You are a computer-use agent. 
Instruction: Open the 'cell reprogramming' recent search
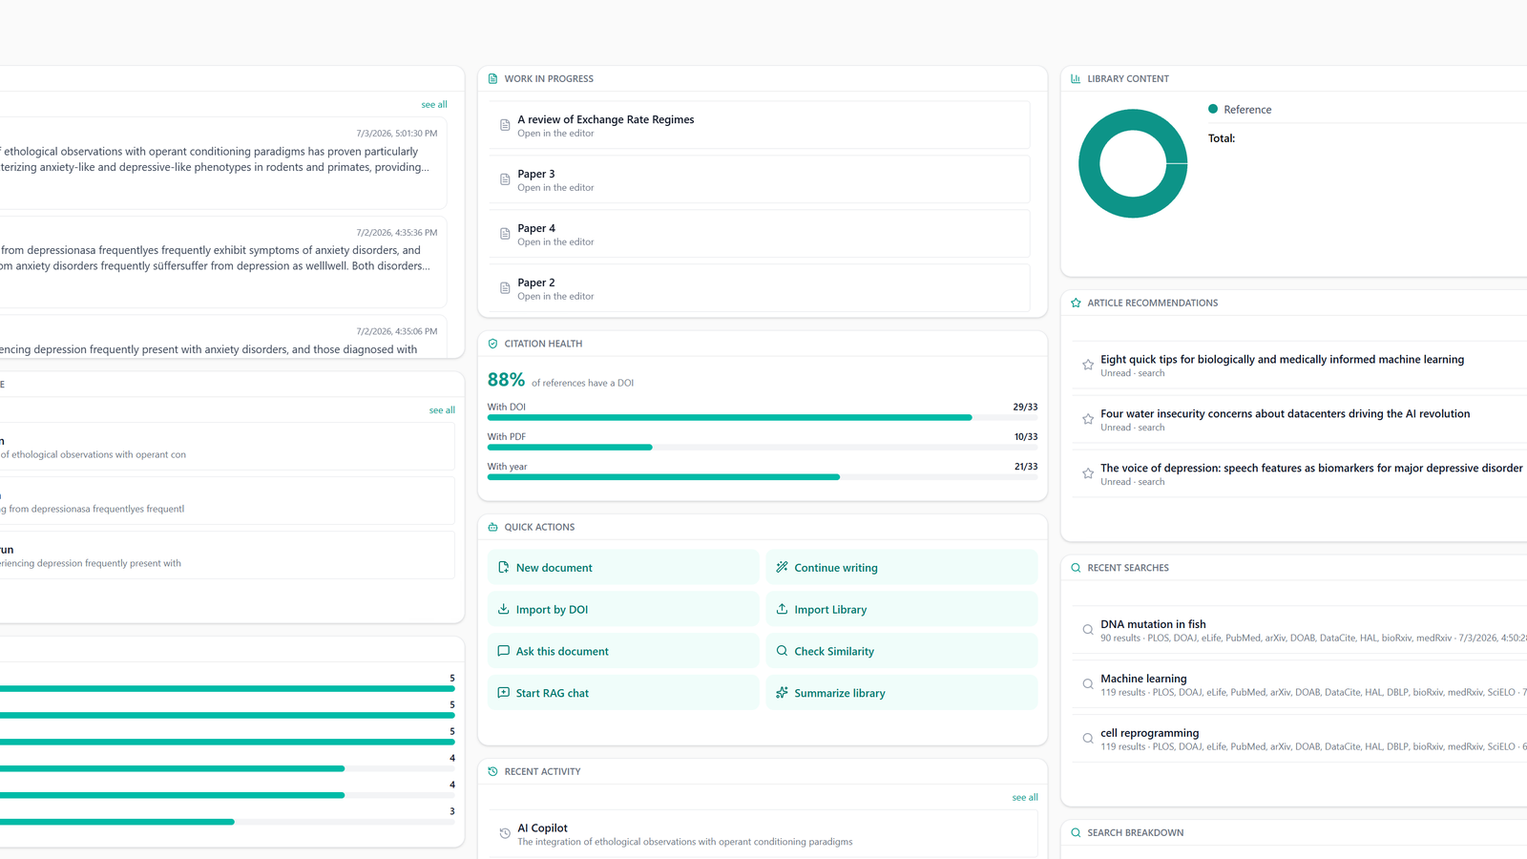1299,739
